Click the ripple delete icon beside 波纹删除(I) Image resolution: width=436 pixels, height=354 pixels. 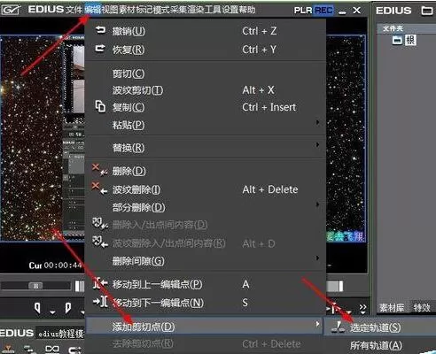pyautogui.click(x=99, y=189)
